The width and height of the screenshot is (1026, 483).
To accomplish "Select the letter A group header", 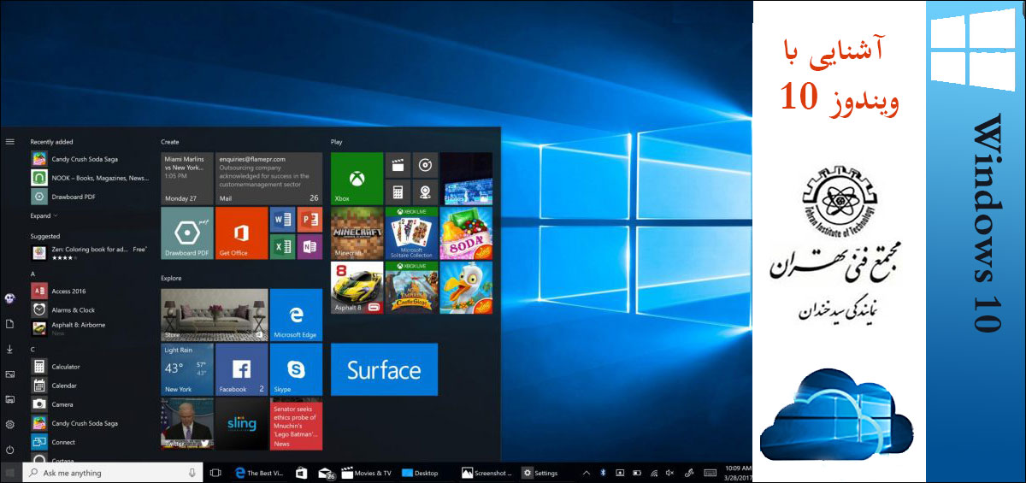I will click(x=32, y=274).
